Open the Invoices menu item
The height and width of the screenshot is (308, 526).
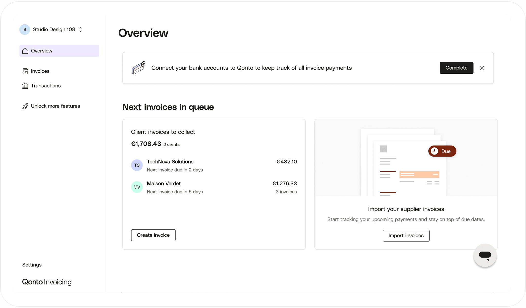(x=40, y=71)
